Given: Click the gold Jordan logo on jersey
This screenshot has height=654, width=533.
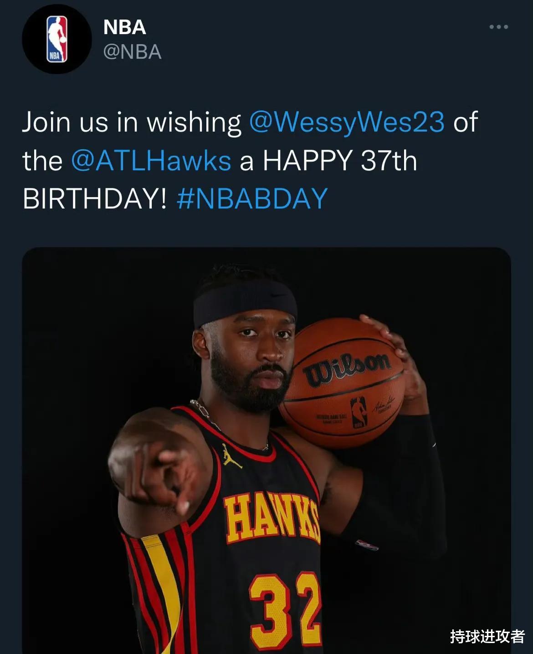Looking at the screenshot, I should tap(231, 455).
